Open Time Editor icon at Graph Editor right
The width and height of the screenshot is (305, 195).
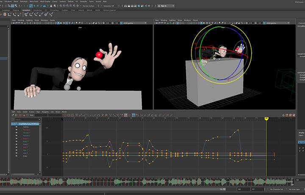[294, 115]
